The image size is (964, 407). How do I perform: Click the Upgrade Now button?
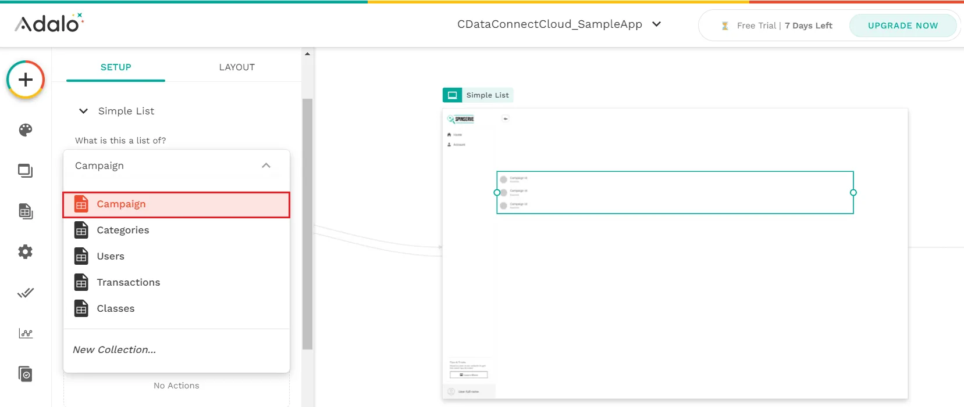tap(902, 26)
